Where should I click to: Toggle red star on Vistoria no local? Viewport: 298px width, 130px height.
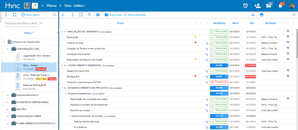(x=196, y=43)
